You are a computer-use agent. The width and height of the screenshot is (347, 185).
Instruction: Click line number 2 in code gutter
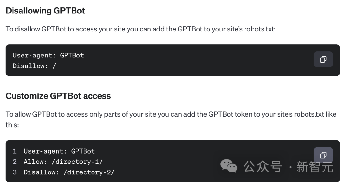pyautogui.click(x=15, y=162)
